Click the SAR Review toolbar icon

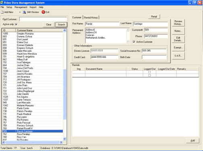(x=24, y=12)
